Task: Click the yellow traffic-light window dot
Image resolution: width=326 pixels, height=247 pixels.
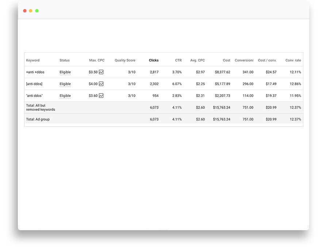Action: point(31,11)
